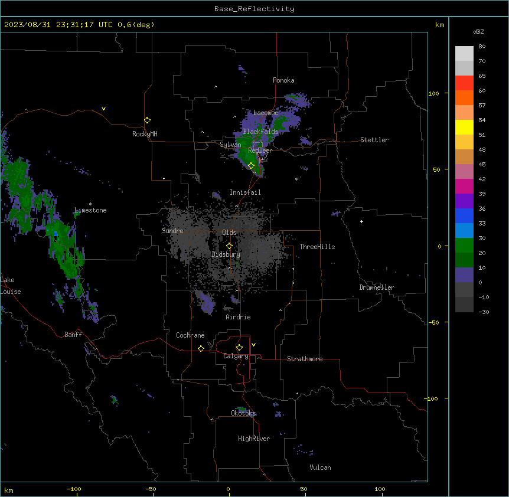Click the HighRiver town label
This screenshot has width=509, height=497.
[254, 439]
